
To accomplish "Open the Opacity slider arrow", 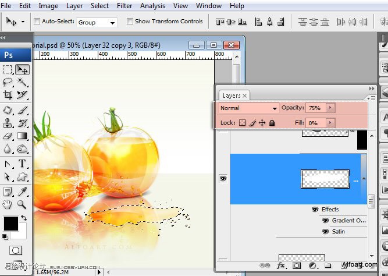I will (330, 108).
